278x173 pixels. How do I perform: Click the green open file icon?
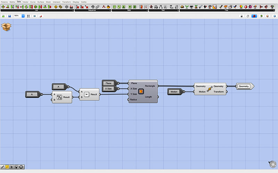click(3, 16)
